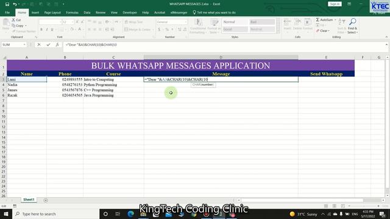Apply Underline formatting
Viewport: 390px width, 219px height.
52,30
